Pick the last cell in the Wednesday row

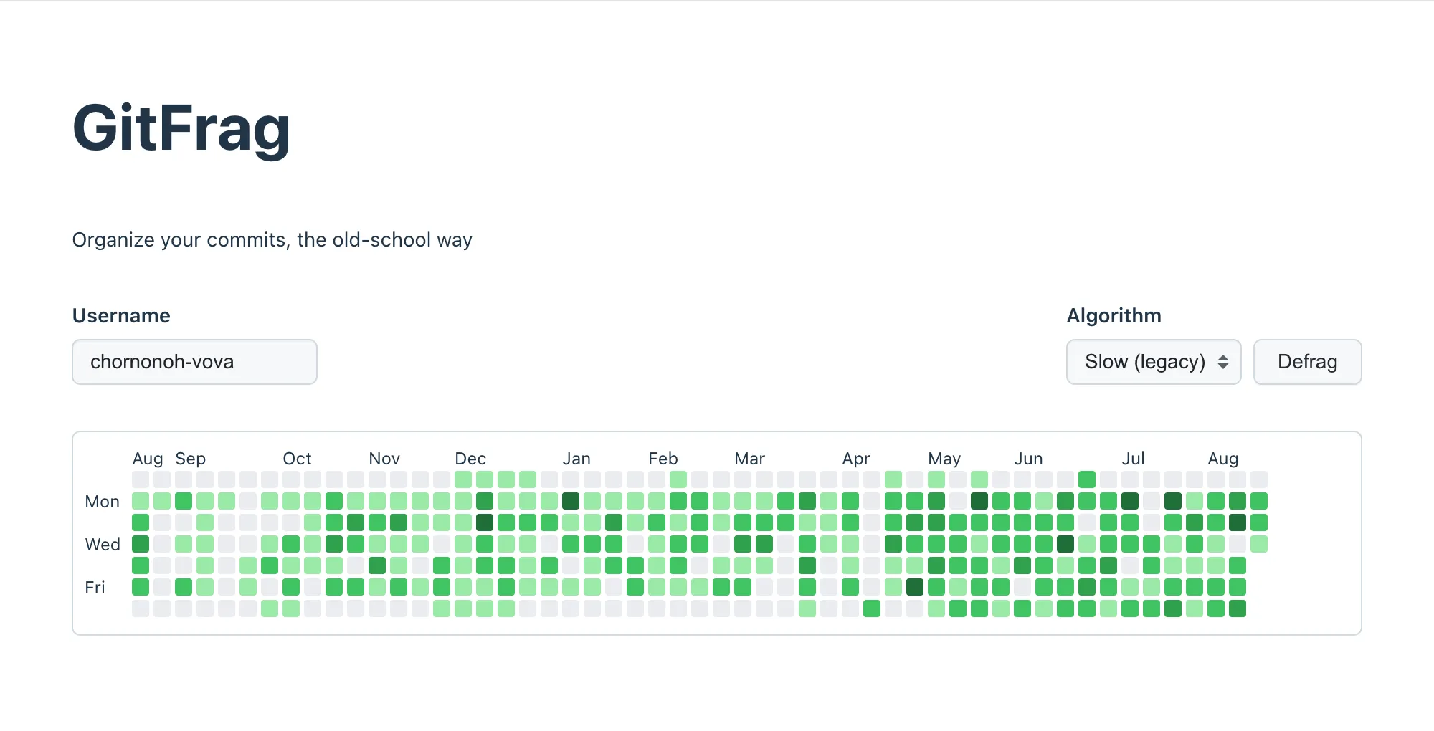point(1259,544)
